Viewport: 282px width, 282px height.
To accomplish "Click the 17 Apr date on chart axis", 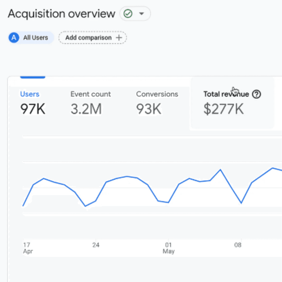I will (x=28, y=248).
